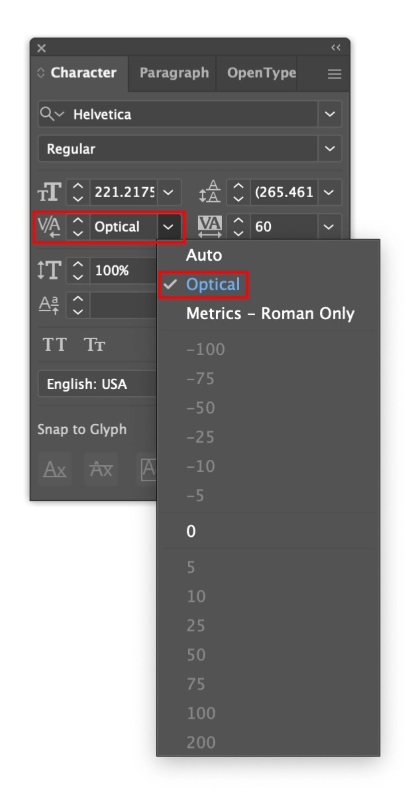414x793 pixels.
Task: Click the kerning icon in the Character panel
Action: [51, 226]
